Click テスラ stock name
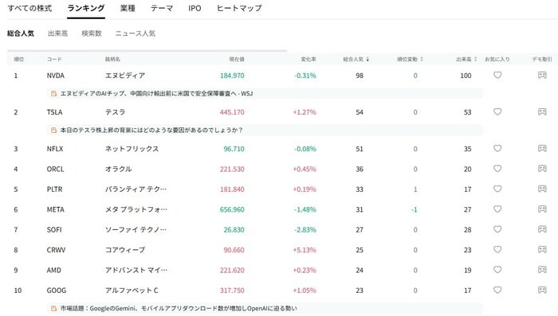Viewport: 558px width, 316px height. tap(115, 112)
